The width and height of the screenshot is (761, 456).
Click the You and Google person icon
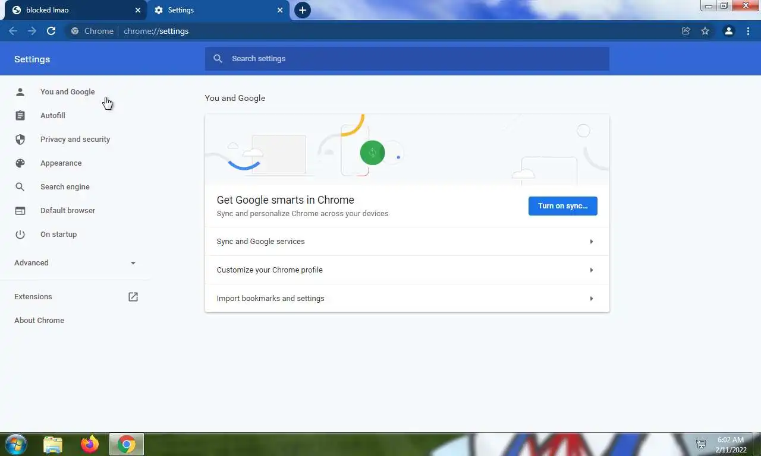[x=20, y=91]
